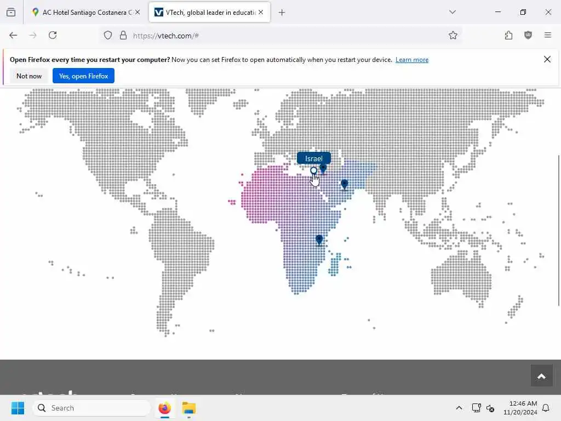The width and height of the screenshot is (561, 421).
Task: Open Firefox from the taskbar
Action: [x=164, y=408]
